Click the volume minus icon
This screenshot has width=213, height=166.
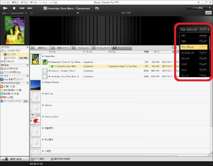click(8, 13)
